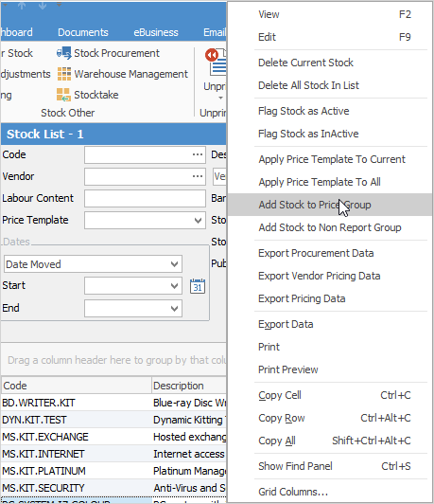
Task: Select Add Stock to Price Group
Action: click(330, 205)
